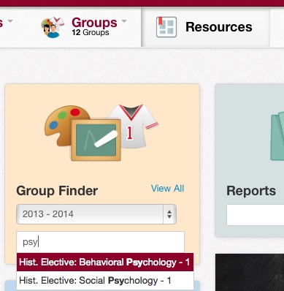Screen dimensions: 284x291
Task: Click the green Reports card illustration
Action: (x=277, y=135)
